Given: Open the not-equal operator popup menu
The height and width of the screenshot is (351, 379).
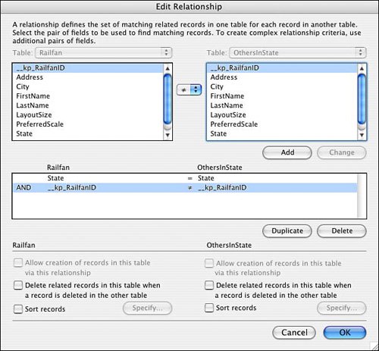Looking at the screenshot, I should click(189, 89).
